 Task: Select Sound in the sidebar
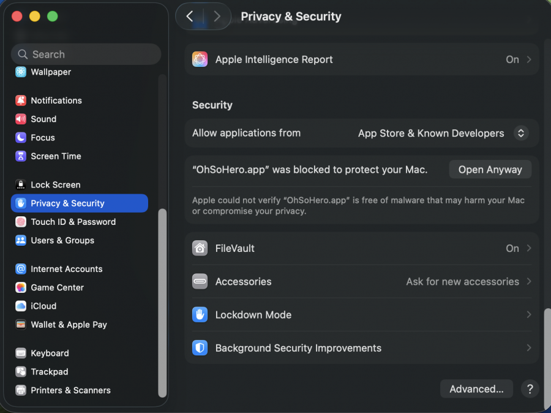tap(80, 119)
